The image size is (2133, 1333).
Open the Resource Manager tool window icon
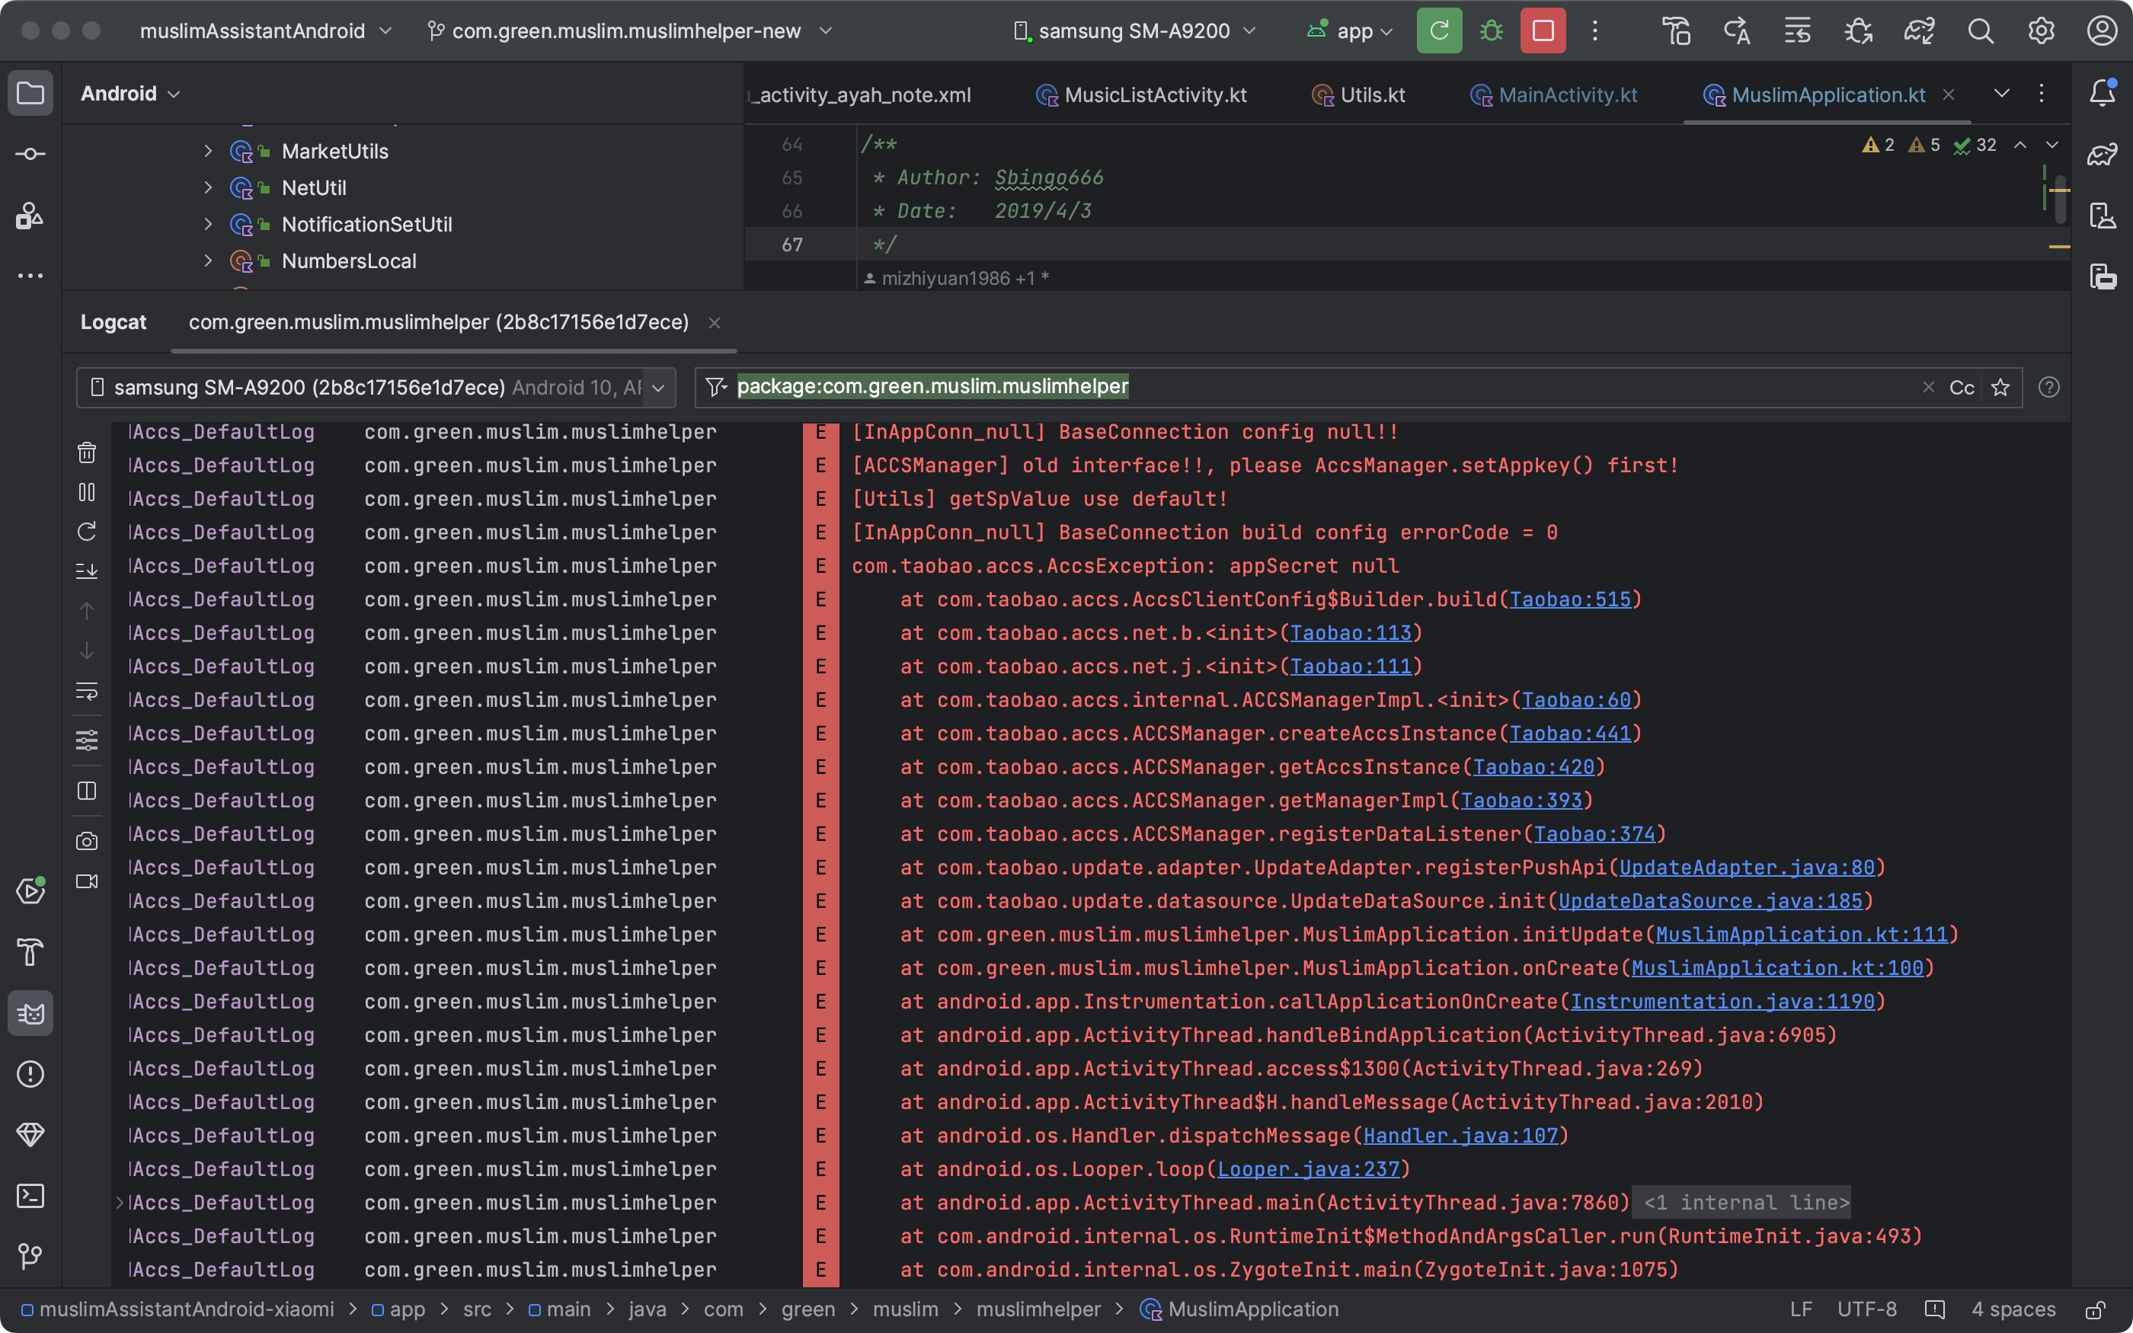pos(30,215)
